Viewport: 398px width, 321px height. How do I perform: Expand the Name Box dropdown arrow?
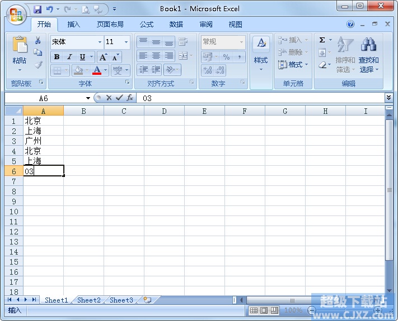coord(88,98)
